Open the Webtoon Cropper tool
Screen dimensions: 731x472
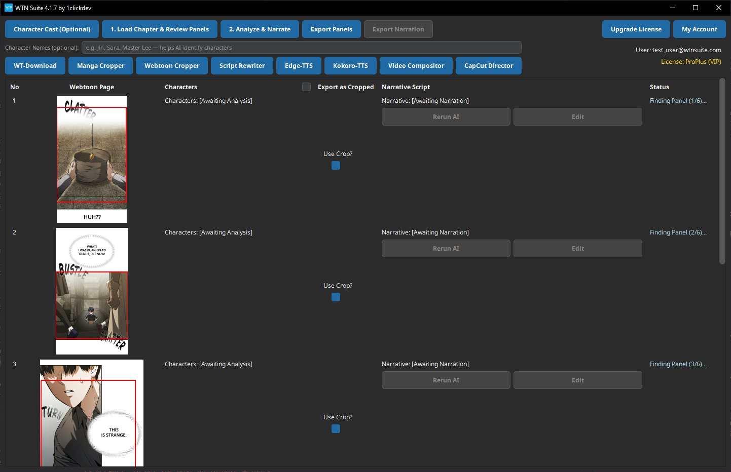pyautogui.click(x=171, y=65)
